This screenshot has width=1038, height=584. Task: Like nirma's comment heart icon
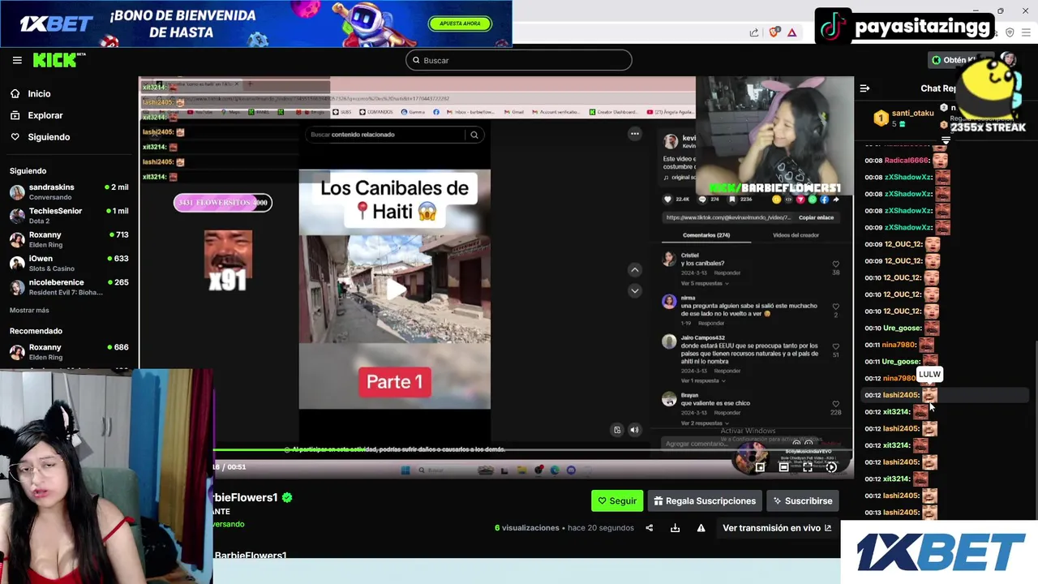pyautogui.click(x=835, y=307)
